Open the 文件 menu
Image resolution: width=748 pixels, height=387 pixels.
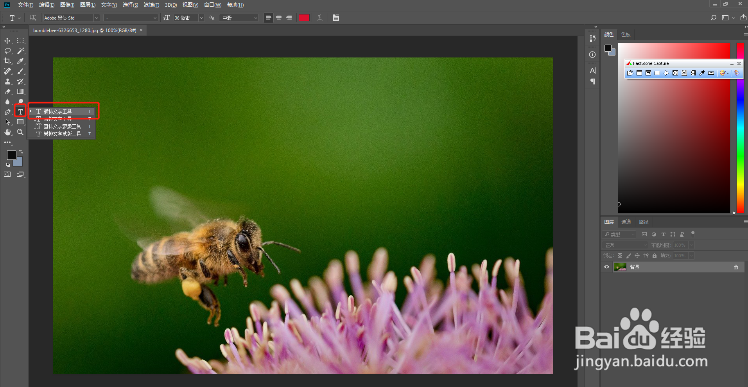25,5
